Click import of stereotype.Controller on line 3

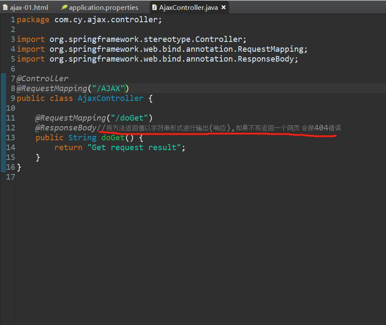click(132, 39)
